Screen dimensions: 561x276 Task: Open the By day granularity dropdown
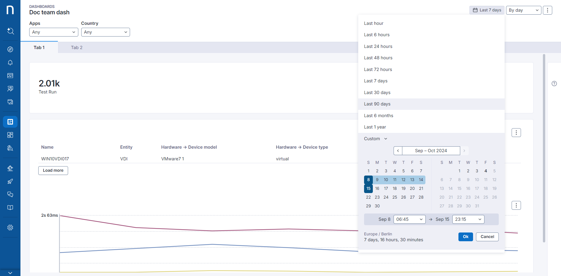(523, 10)
